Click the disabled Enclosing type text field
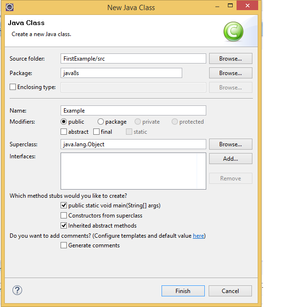Screen dimensions: 300x307 click(133, 87)
